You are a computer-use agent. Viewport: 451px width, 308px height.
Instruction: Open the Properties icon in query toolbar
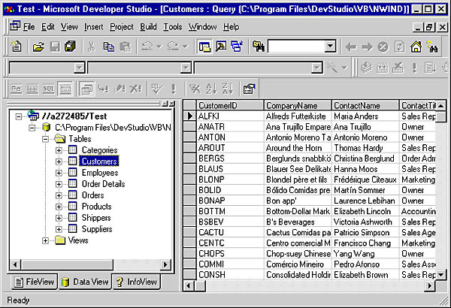coord(249,89)
